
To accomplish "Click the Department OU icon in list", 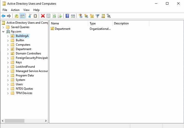I will 52,29.
